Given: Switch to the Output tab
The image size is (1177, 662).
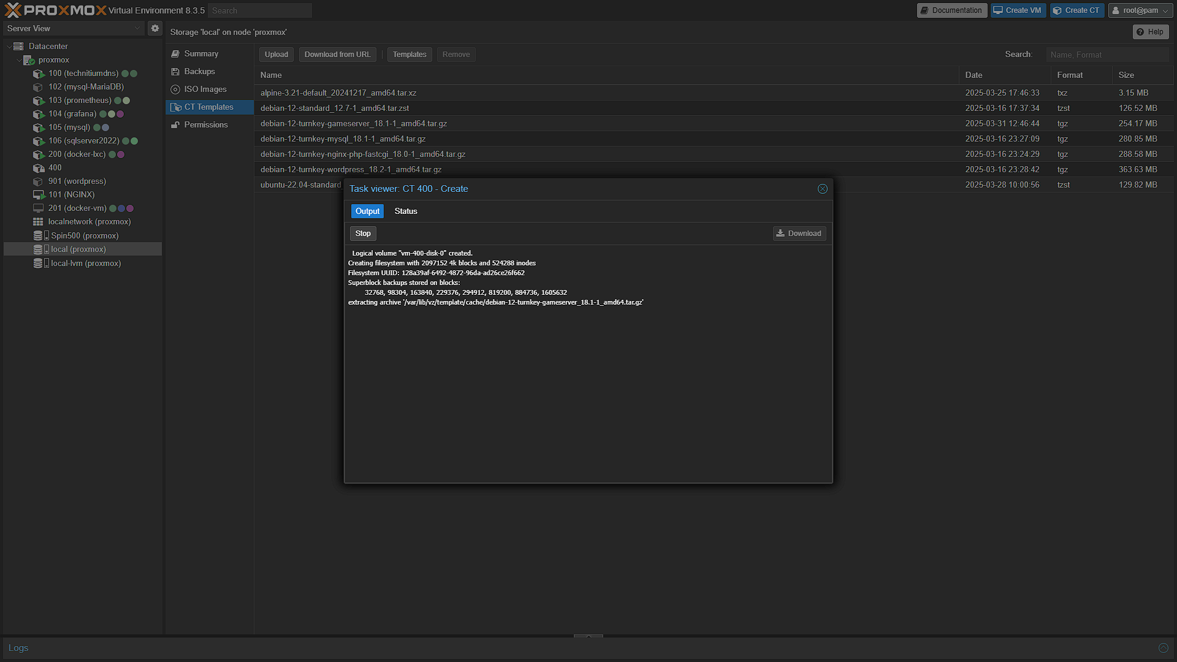Looking at the screenshot, I should click(367, 211).
